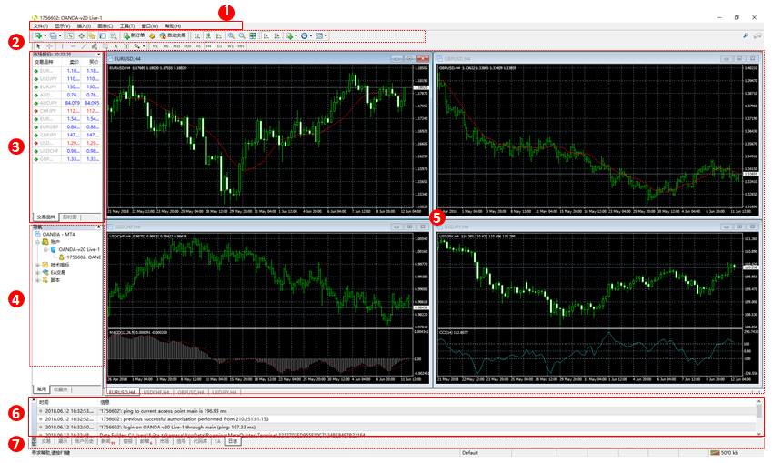Image resolution: width=772 pixels, height=463 pixels.
Task: Select the arrow cursor tool
Action: [36, 45]
